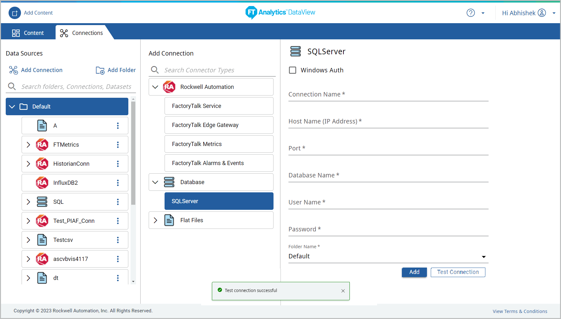Expand the SQL data source
561x319 pixels.
click(x=28, y=202)
